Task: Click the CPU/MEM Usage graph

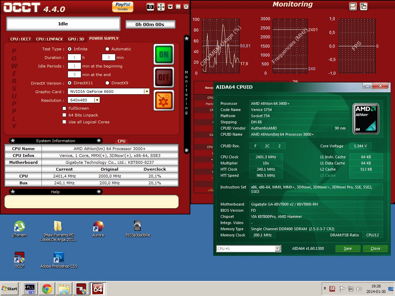Action: [x=221, y=46]
